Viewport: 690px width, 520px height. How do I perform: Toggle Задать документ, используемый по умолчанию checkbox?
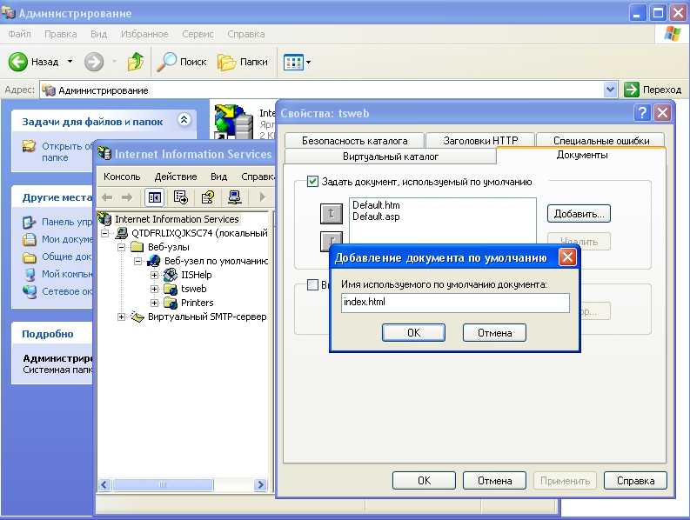tap(312, 181)
